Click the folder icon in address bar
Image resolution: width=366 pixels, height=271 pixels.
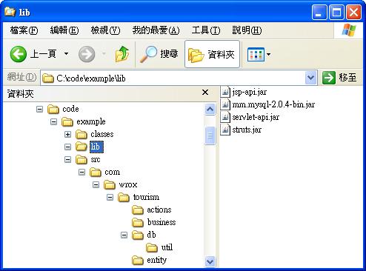coord(48,78)
